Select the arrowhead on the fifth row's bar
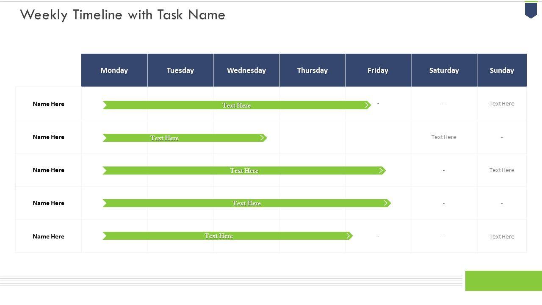The width and height of the screenshot is (542, 305). [x=348, y=236]
